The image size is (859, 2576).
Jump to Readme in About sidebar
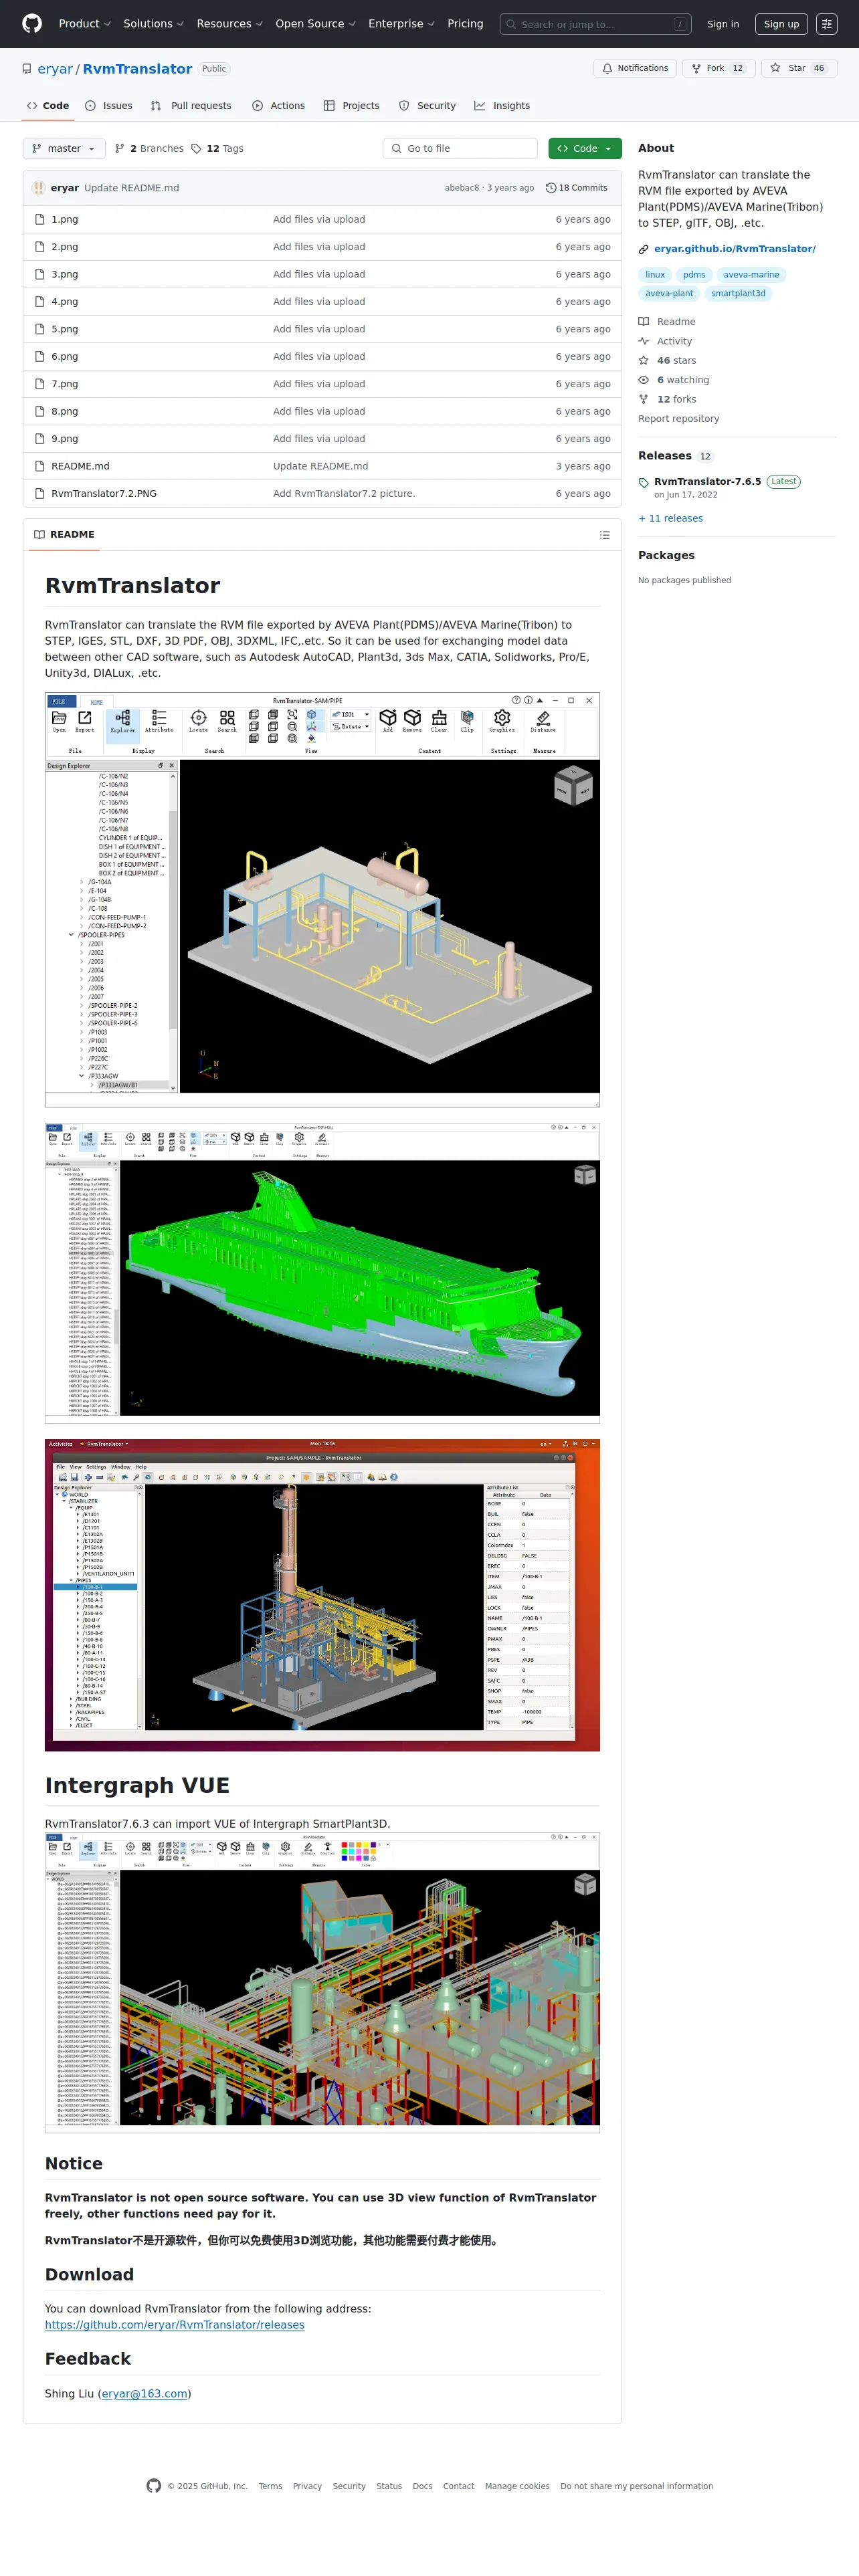coord(667,322)
